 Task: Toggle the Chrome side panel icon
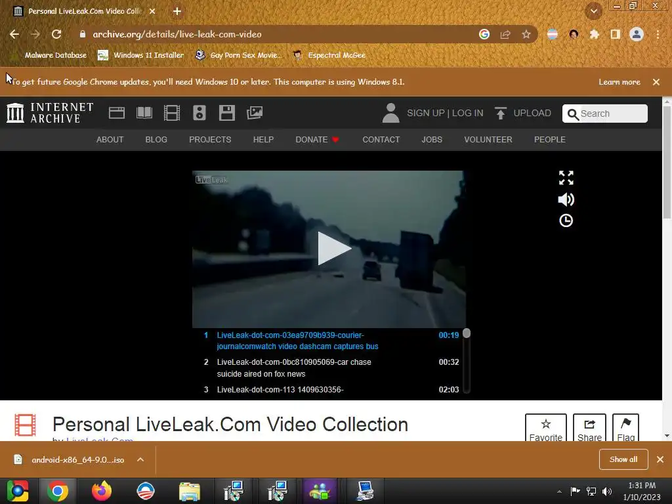click(616, 34)
